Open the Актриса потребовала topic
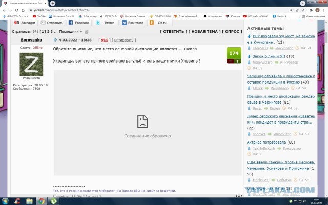This screenshot has height=205, width=328. (266, 142)
